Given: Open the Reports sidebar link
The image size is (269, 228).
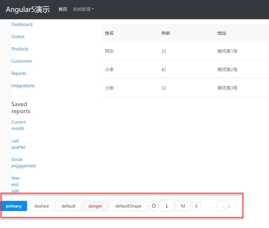Looking at the screenshot, I should click(19, 73).
